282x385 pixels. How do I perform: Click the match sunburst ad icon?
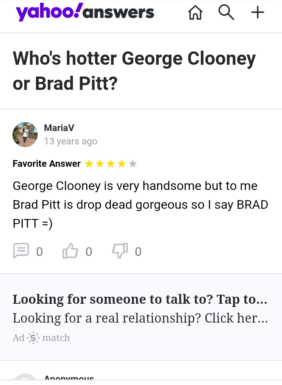[x=33, y=338]
